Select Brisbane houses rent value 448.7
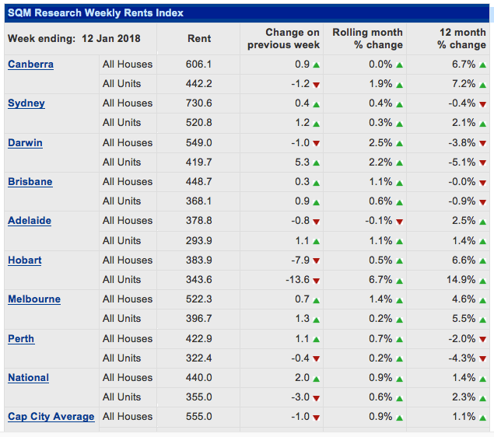 (x=199, y=182)
